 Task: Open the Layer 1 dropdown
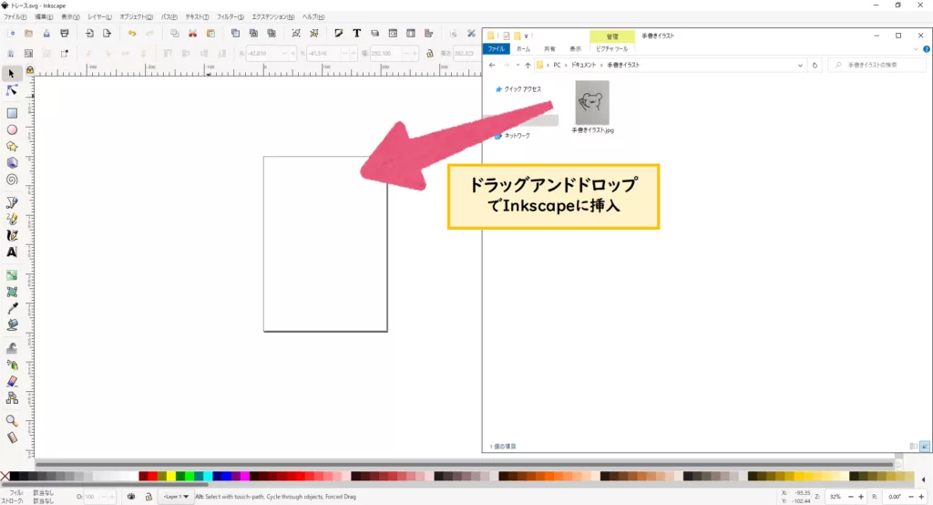pos(176,496)
